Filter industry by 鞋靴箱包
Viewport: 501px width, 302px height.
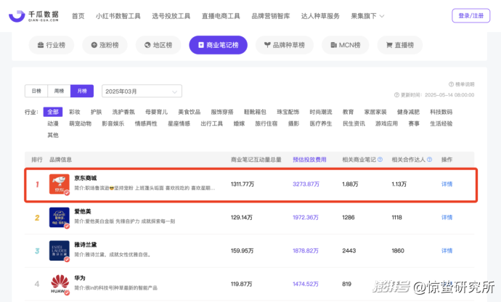pos(255,112)
